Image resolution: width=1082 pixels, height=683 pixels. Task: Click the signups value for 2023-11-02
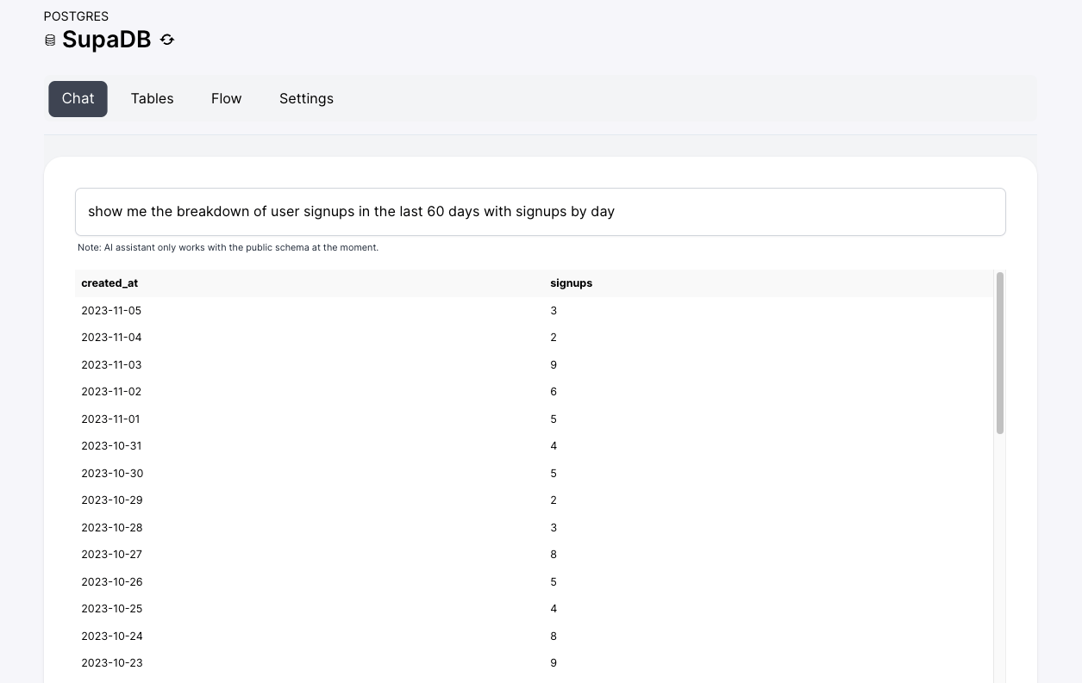point(554,392)
